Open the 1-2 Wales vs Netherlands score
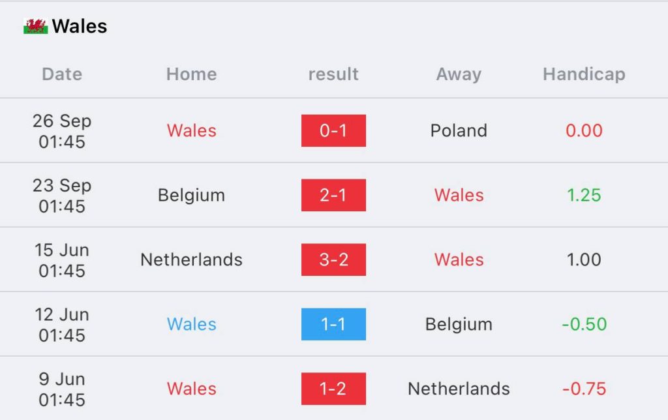This screenshot has width=668, height=420. click(333, 389)
